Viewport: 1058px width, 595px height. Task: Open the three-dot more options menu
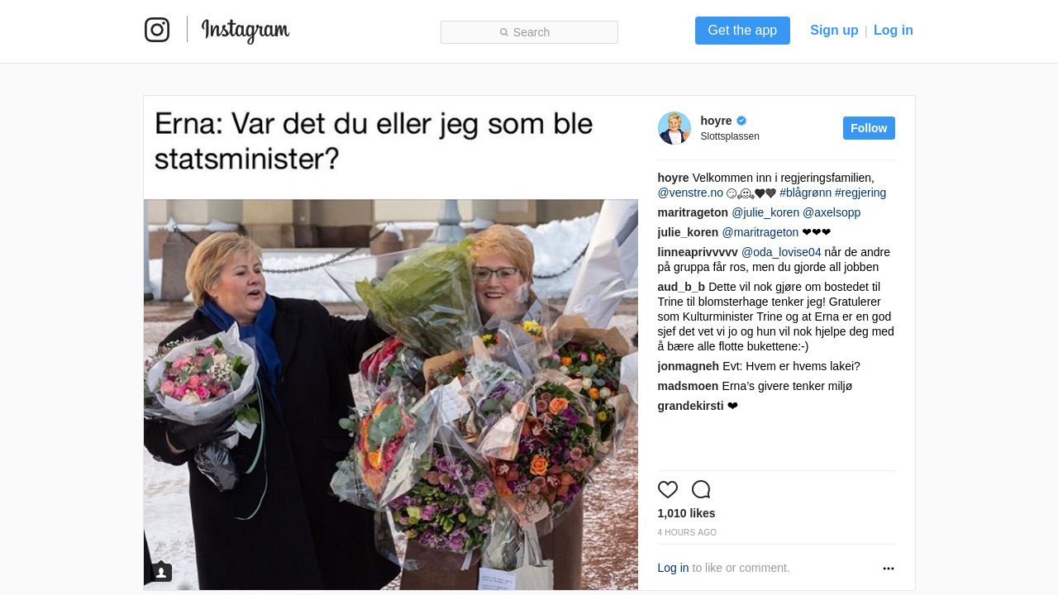[x=889, y=569]
